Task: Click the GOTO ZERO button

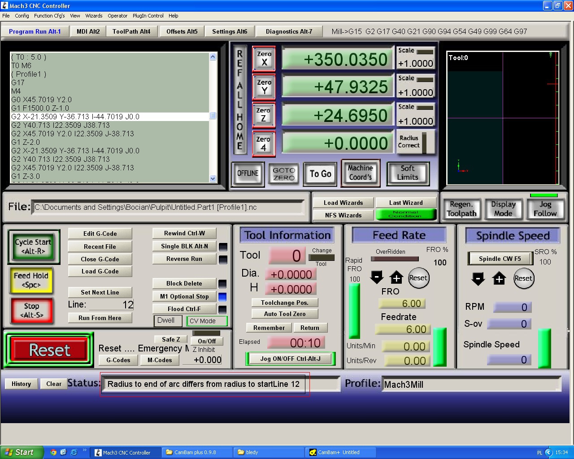Action: 284,174
